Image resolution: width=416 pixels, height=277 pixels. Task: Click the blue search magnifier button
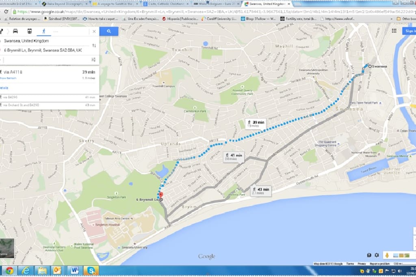click(x=109, y=31)
